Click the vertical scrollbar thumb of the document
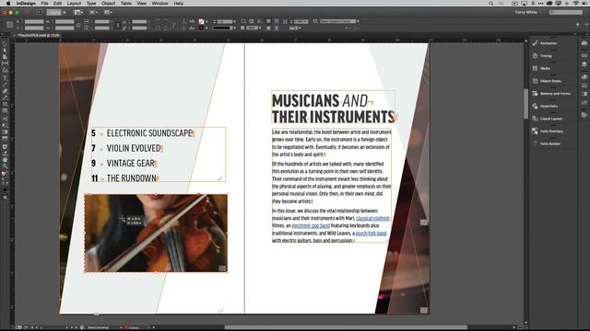The width and height of the screenshot is (590, 331). pyautogui.click(x=525, y=104)
